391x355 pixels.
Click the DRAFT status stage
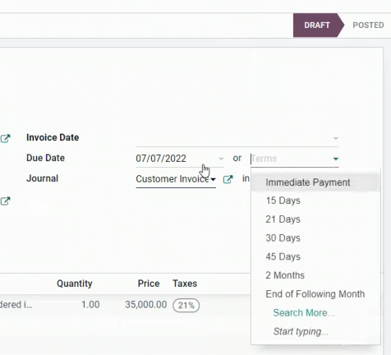click(317, 25)
